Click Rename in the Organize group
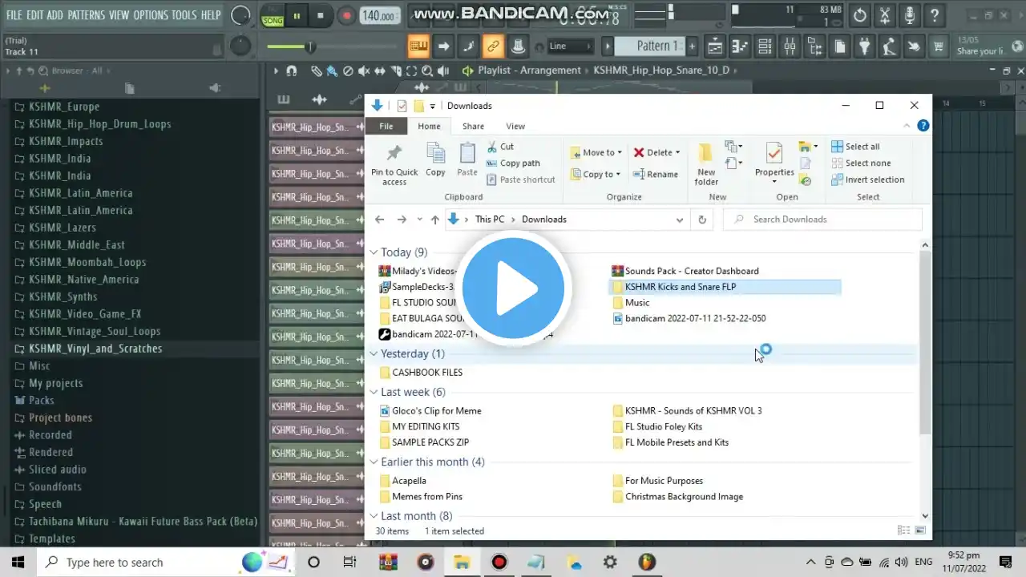1026x577 pixels. click(656, 174)
